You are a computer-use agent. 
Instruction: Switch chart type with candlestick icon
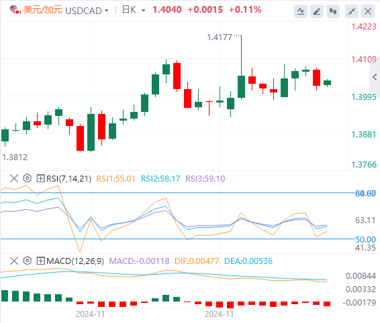point(333,11)
